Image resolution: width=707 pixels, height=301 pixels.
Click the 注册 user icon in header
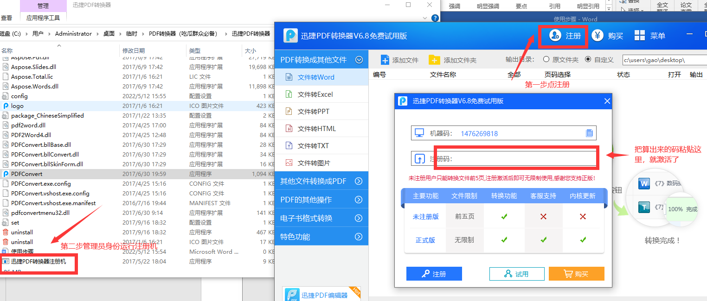(555, 36)
